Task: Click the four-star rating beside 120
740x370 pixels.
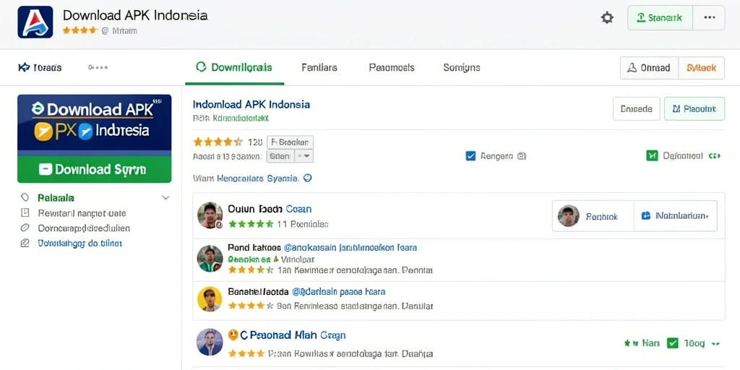Action: (x=218, y=142)
